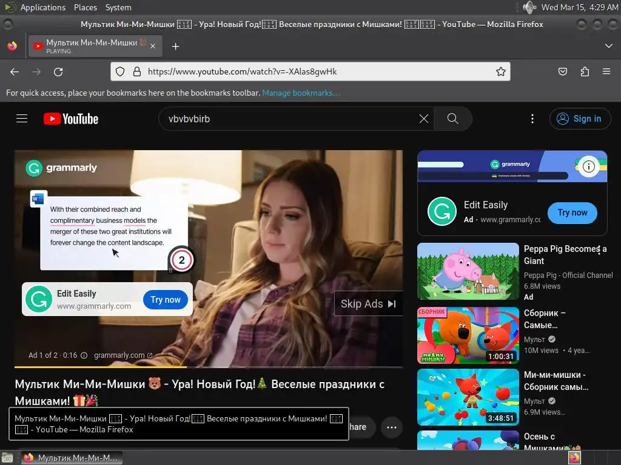Screen dimensions: 621x465
Task: Click the ad progress bar
Action: [209, 367]
